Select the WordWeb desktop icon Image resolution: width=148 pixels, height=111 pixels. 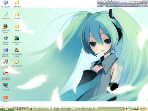(5, 87)
